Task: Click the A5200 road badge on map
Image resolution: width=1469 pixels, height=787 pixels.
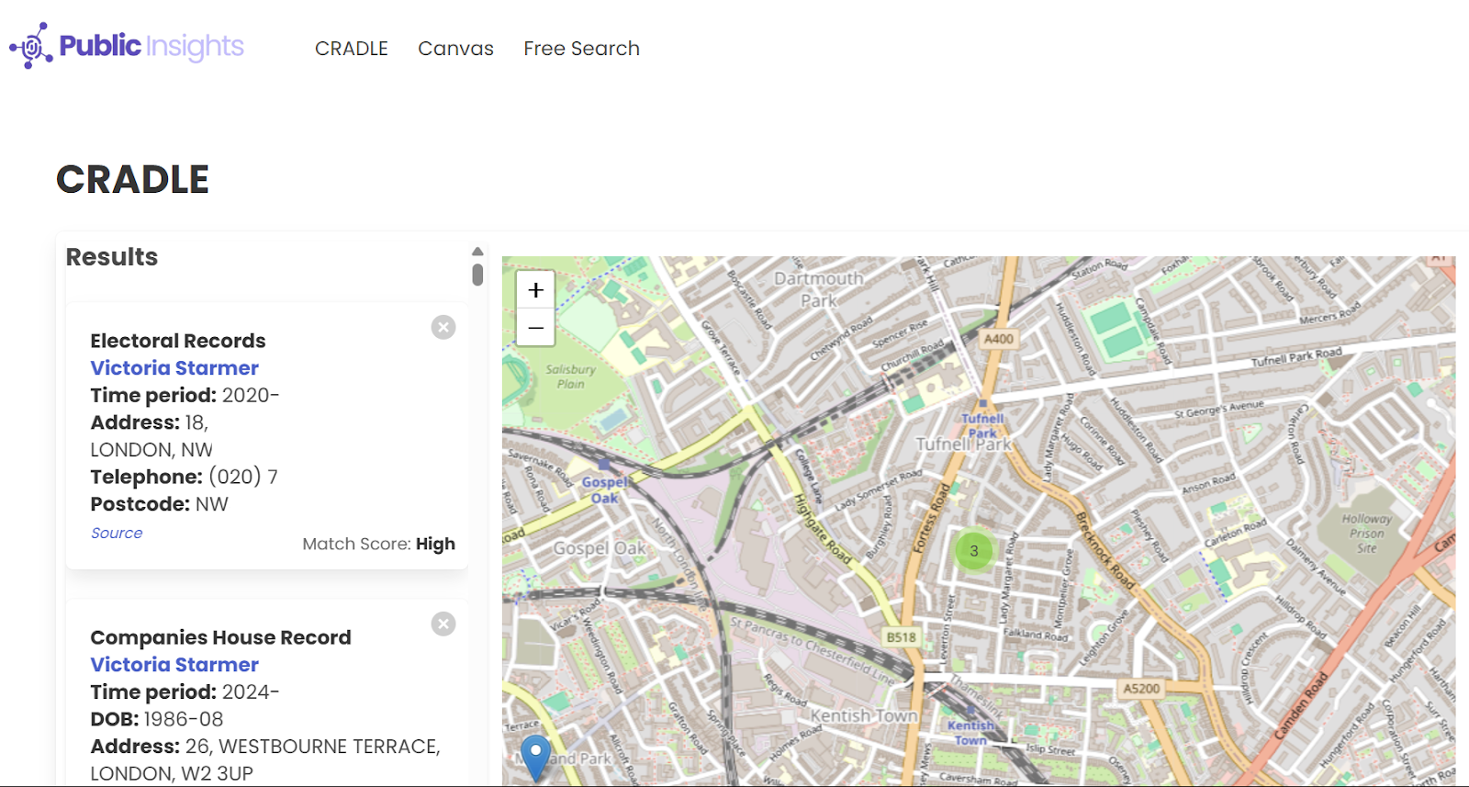Action: click(1142, 689)
